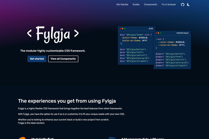Click the '@use "@fylgja/auto-grid";' line
The image size is (209, 139).
135,58
